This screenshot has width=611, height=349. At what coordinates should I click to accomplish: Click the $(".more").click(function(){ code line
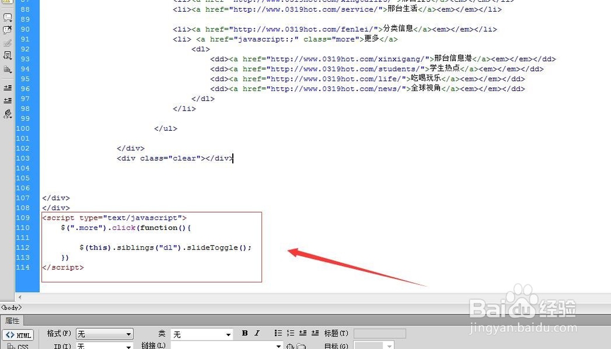click(x=125, y=228)
